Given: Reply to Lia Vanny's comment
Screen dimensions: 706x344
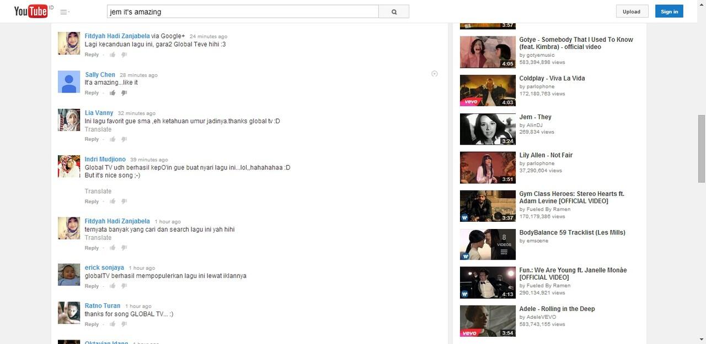Looking at the screenshot, I should (x=92, y=139).
